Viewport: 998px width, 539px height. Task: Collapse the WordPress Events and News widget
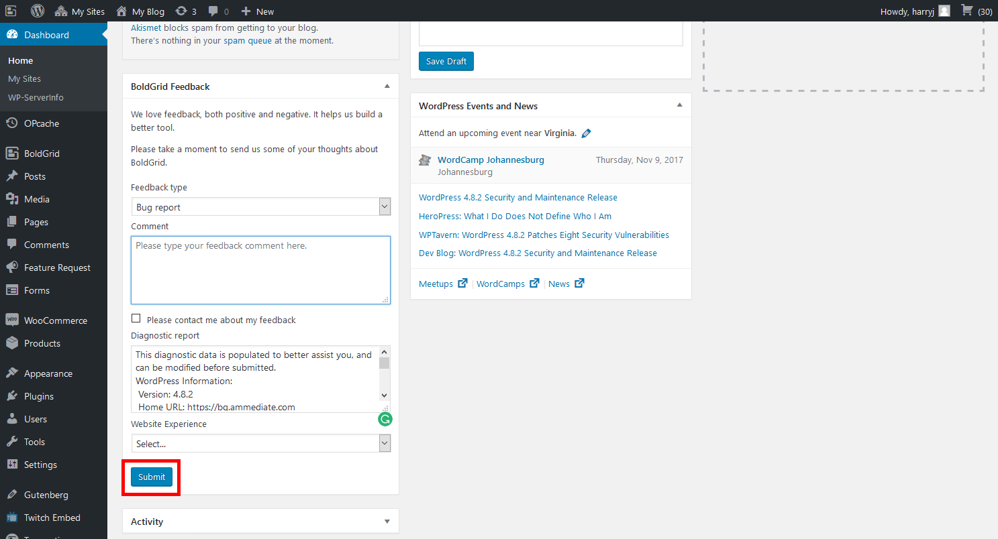679,105
